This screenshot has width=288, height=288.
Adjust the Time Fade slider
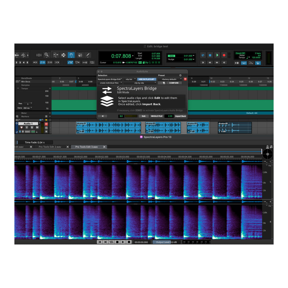click(34, 142)
